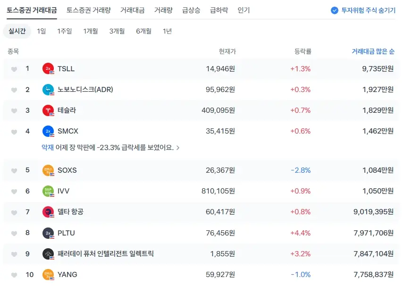Favorite SOXS with the heart icon

(x=14, y=170)
